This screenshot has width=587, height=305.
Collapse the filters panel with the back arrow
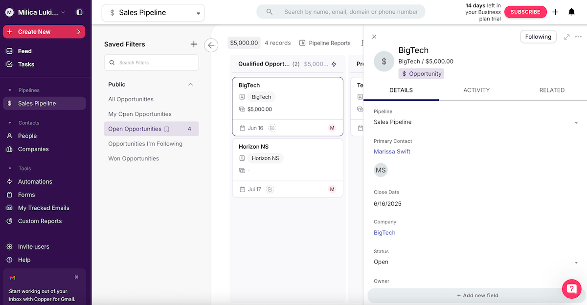point(211,45)
